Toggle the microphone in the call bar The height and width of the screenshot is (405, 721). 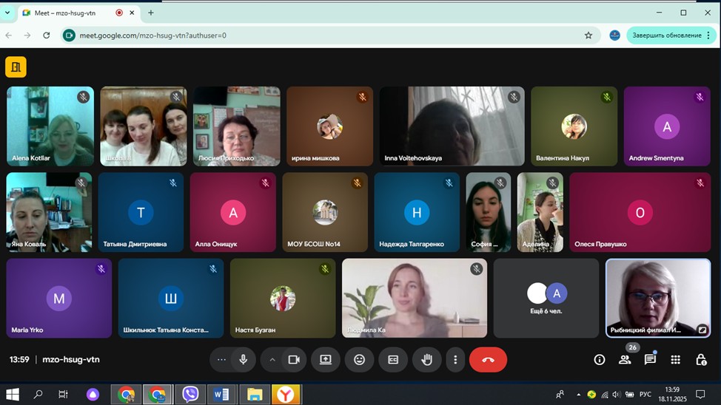pos(243,360)
